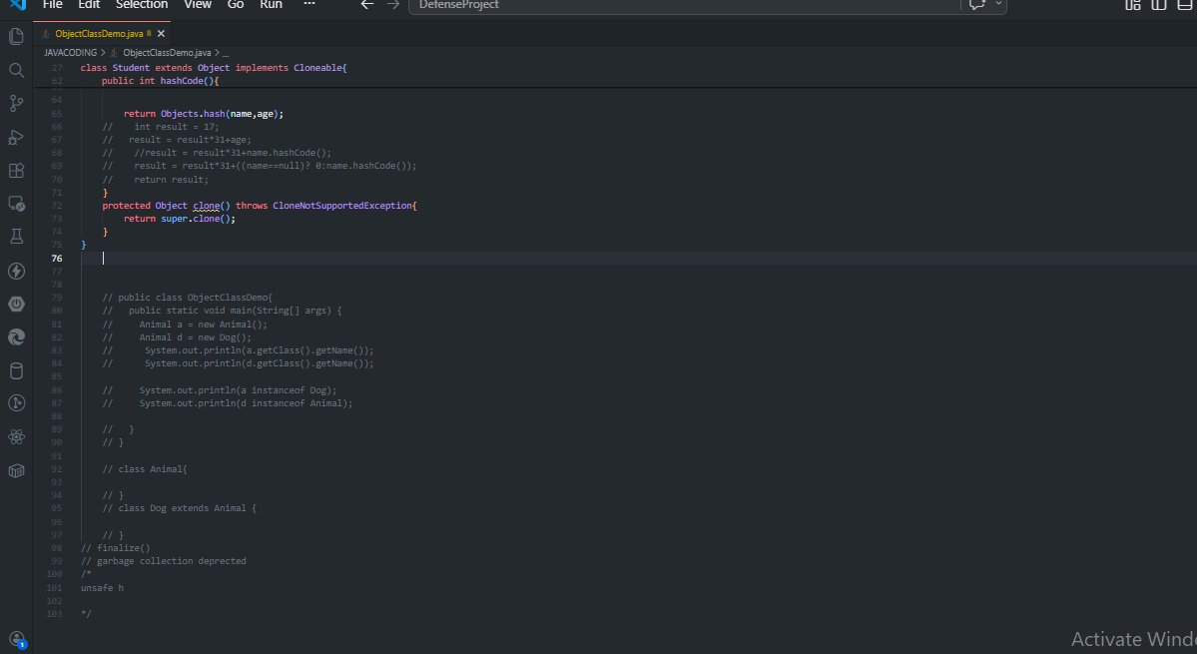Click 'Animal a = new Animal();' comment

[x=203, y=325]
